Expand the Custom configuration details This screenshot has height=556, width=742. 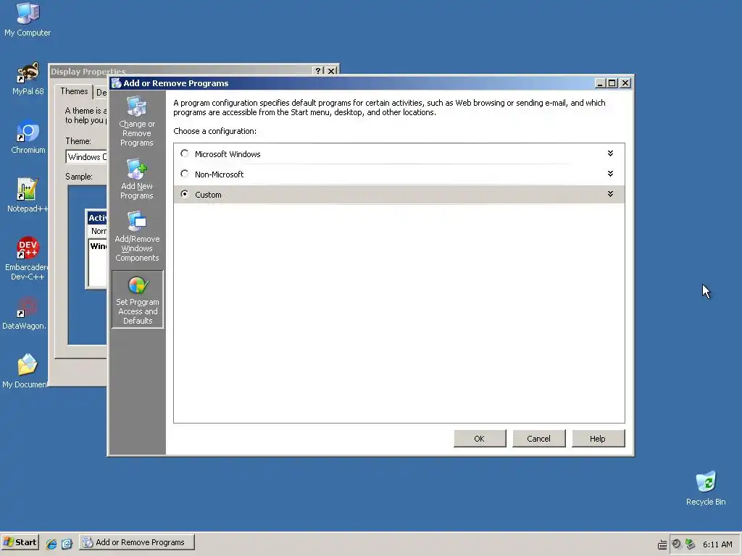click(x=610, y=194)
